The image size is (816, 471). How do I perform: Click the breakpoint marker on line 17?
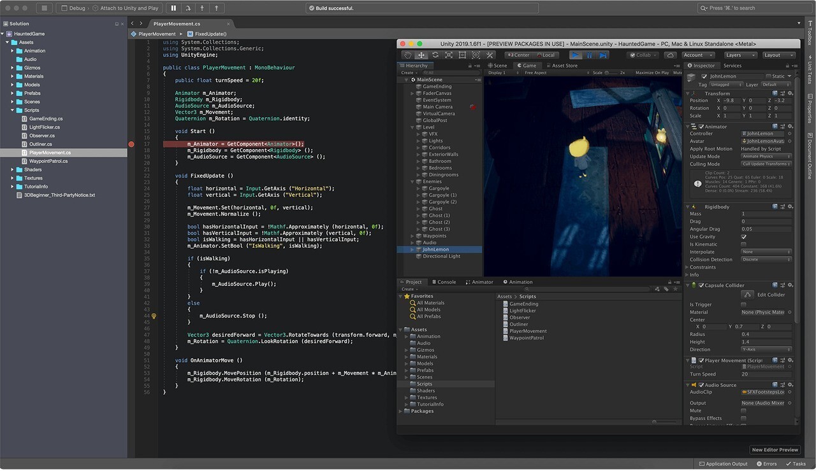coord(131,144)
